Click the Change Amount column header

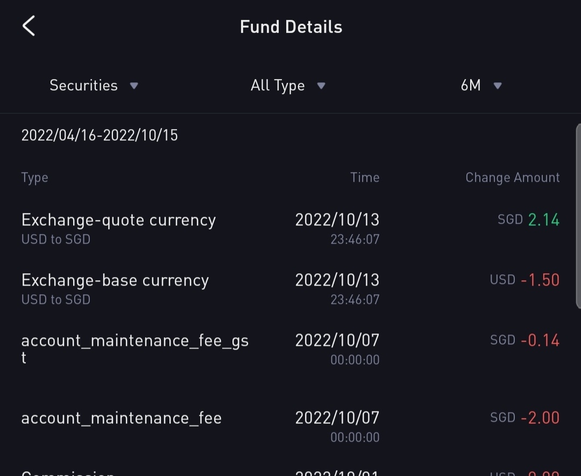512,177
